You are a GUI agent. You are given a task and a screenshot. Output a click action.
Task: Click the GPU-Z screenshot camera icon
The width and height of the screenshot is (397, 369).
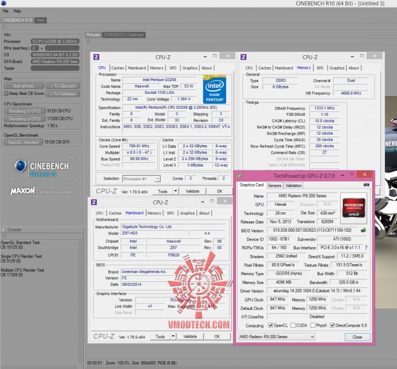click(x=366, y=185)
